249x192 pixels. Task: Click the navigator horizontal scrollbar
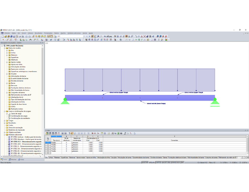(13, 157)
